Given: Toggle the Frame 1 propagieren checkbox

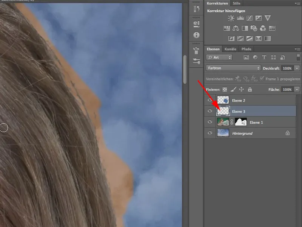Looking at the screenshot, I should click(x=262, y=79).
